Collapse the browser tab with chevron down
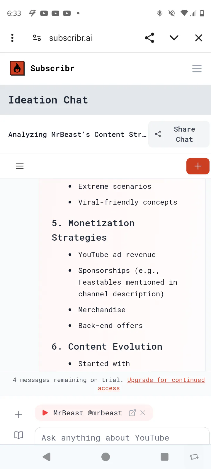Screen dimensions: 211x469 (x=174, y=38)
